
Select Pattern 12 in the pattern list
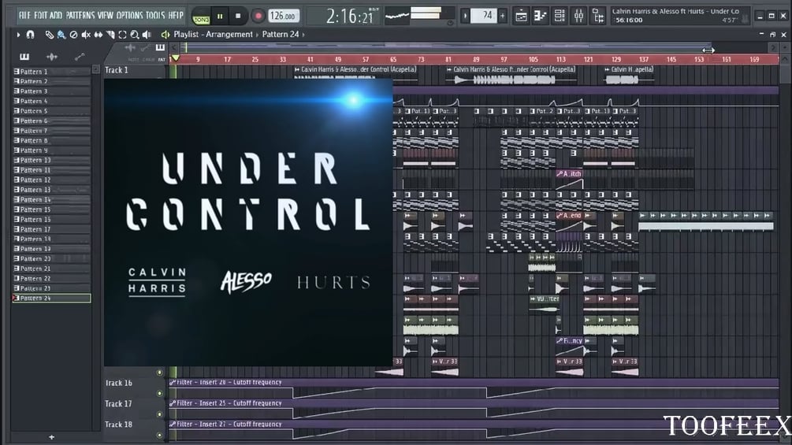[51, 180]
